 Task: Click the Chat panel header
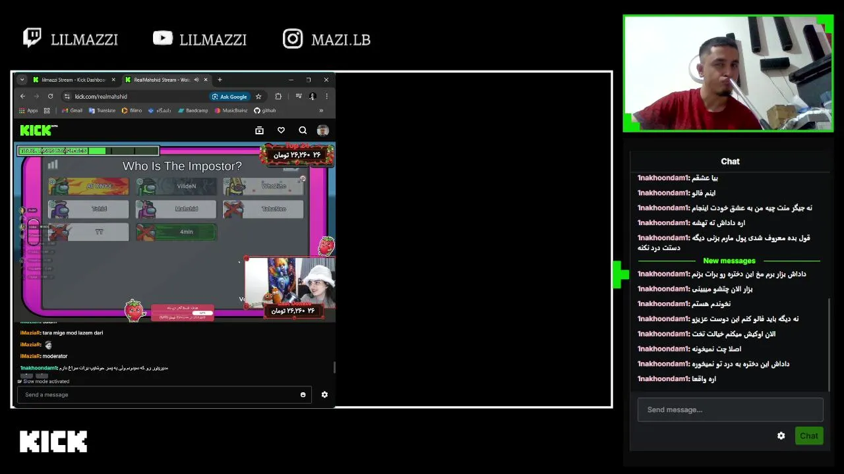[x=730, y=161]
